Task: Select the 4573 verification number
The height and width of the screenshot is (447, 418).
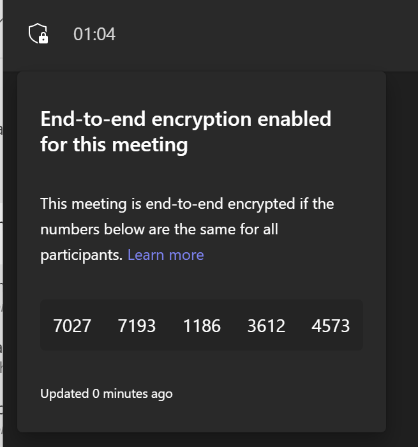Action: 331,326
